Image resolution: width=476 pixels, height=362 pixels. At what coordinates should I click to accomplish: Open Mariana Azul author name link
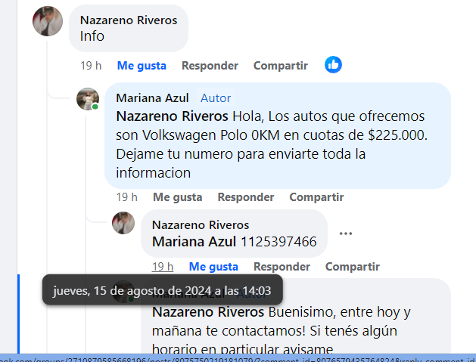[x=152, y=98]
